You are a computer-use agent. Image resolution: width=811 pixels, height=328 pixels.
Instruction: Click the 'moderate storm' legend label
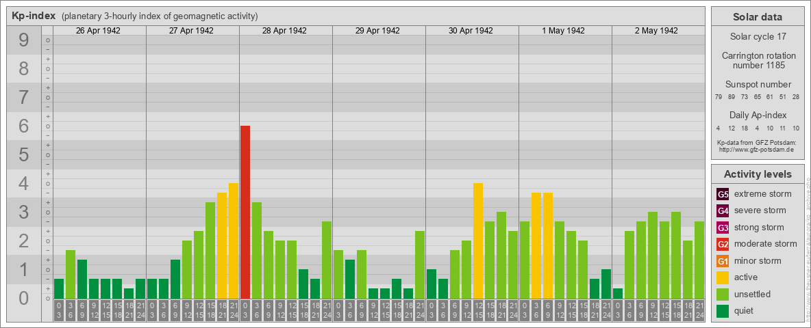click(766, 243)
